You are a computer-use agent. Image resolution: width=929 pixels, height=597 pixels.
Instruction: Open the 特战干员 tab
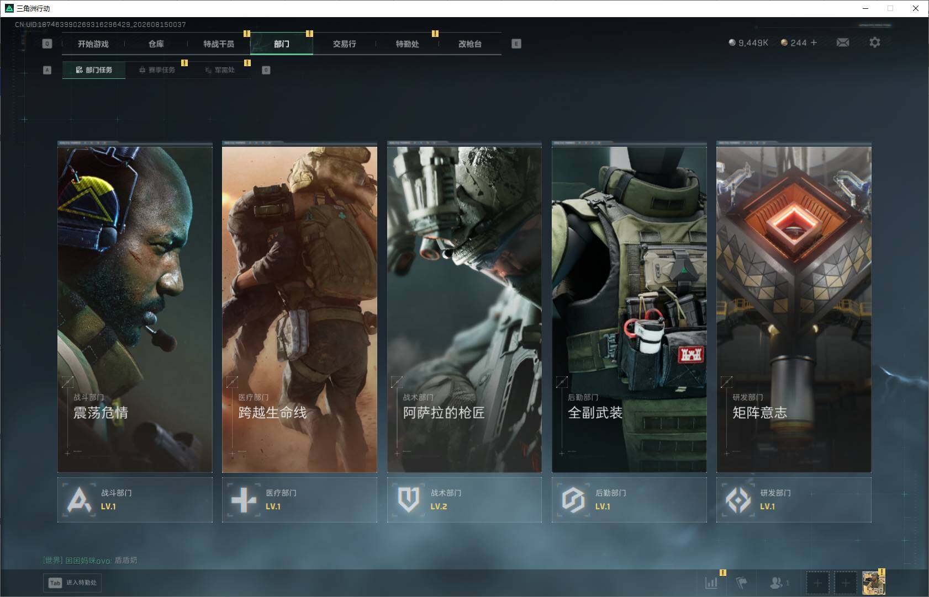tap(219, 44)
